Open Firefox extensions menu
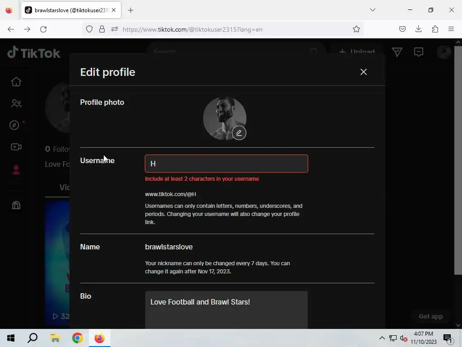 point(435,29)
